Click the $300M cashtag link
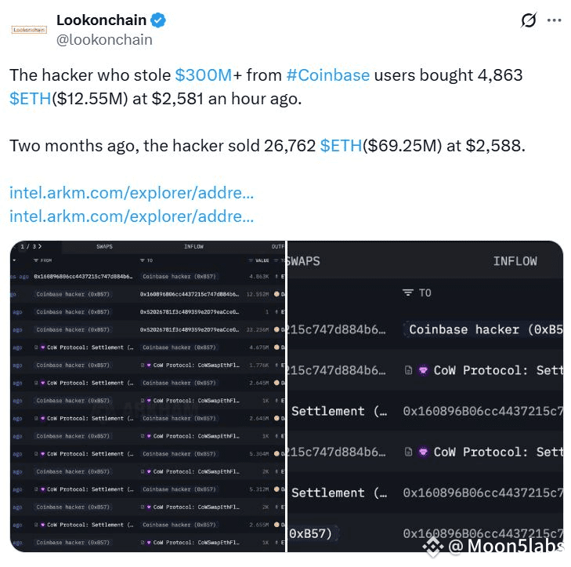The width and height of the screenshot is (571, 567). click(203, 75)
